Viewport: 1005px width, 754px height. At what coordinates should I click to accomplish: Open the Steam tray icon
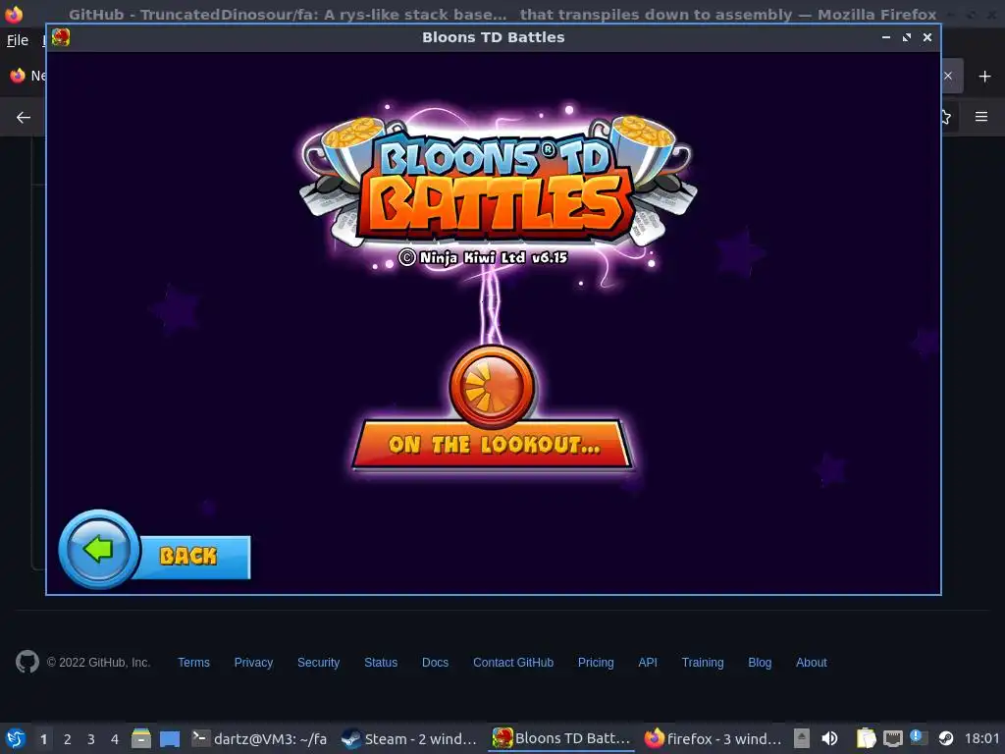[946, 738]
